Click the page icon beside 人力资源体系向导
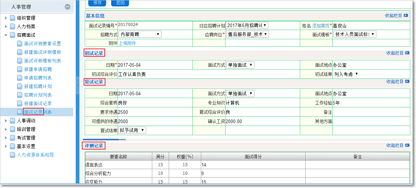This screenshot has width=416, height=188. (x=13, y=155)
